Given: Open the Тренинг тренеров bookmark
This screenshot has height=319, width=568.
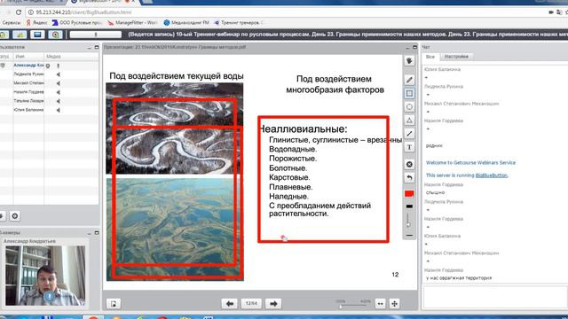Looking at the screenshot, I should [238, 23].
